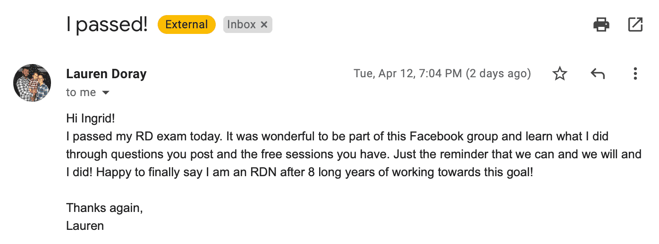Open the email in a new window
The image size is (659, 244).
[x=635, y=24]
